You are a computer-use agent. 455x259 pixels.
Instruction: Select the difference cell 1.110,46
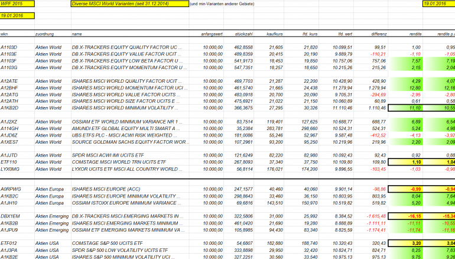[371, 108]
